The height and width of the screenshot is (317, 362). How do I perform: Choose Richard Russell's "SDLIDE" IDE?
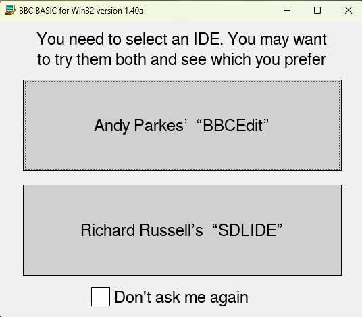tap(182, 230)
